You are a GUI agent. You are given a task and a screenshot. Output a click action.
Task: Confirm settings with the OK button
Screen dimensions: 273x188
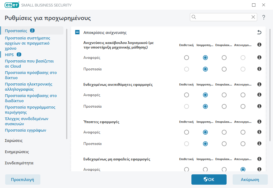pos(209,179)
